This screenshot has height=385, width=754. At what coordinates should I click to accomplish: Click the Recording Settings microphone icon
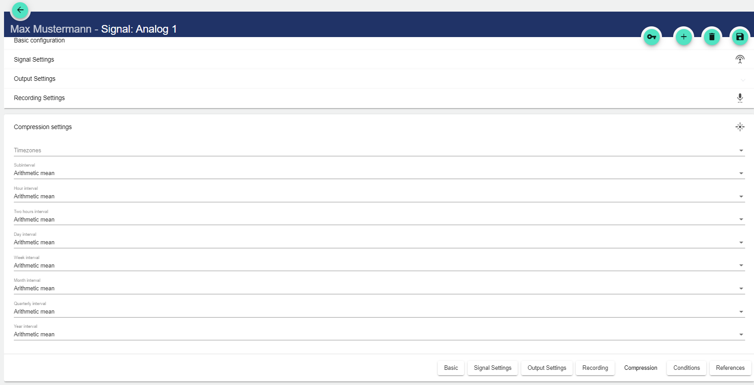pos(740,98)
